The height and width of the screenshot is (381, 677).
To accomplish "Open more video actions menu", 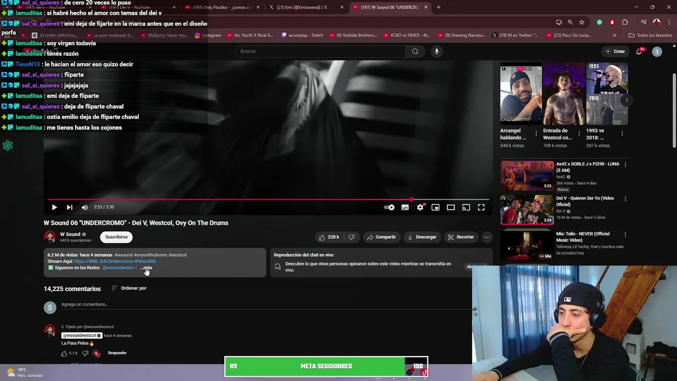I will click(x=487, y=237).
